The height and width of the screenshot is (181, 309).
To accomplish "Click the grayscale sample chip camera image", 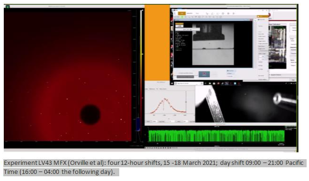I will pyautogui.click(x=213, y=44).
